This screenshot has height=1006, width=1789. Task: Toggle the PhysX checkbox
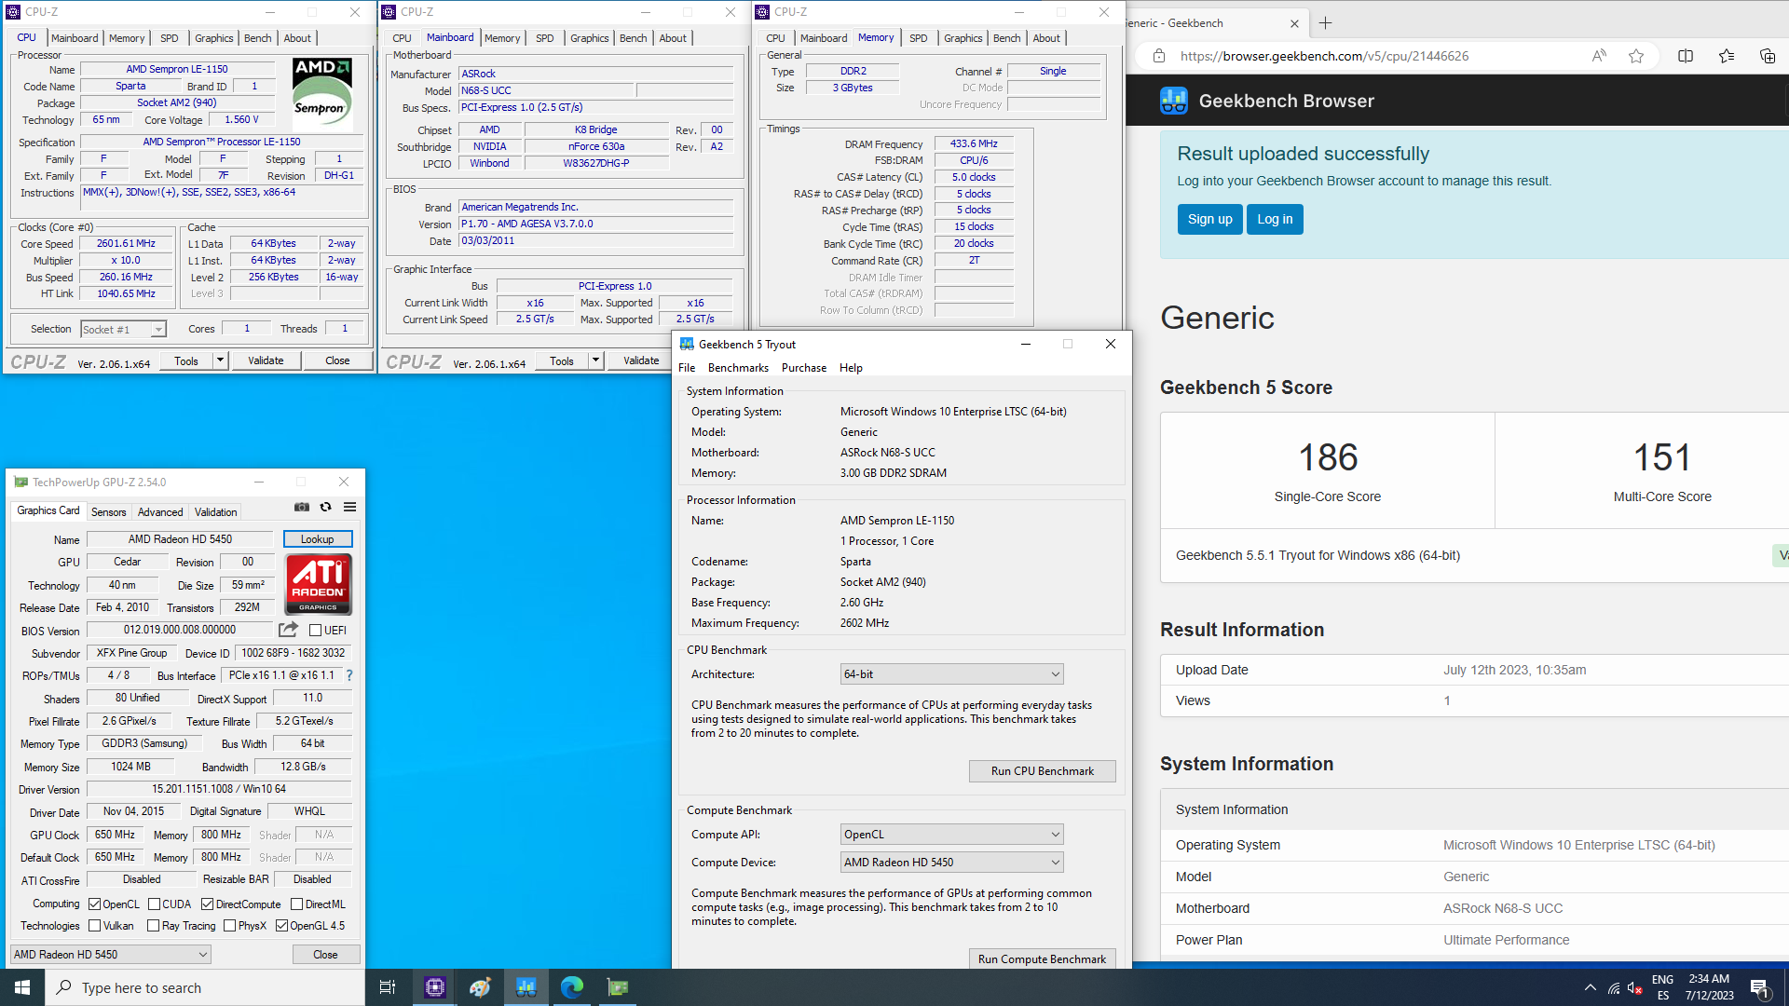click(229, 926)
